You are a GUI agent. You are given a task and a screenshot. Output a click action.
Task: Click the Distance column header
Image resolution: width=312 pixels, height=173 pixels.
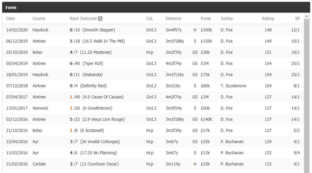[x=173, y=18]
